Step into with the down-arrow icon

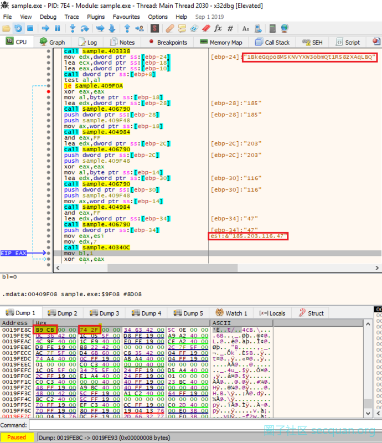point(73,28)
